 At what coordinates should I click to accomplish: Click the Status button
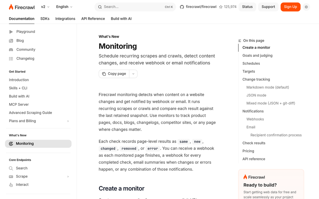click(247, 7)
